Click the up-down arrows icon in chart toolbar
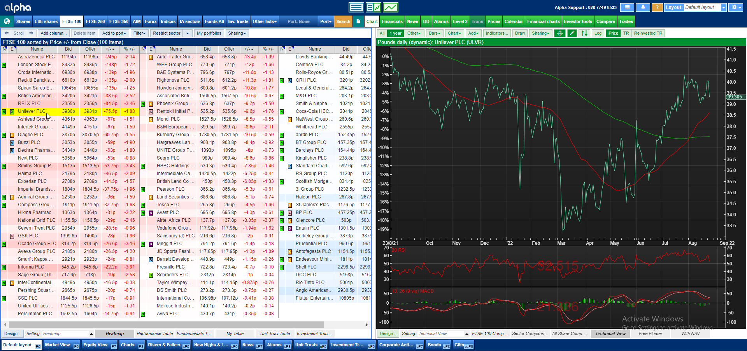 (584, 33)
